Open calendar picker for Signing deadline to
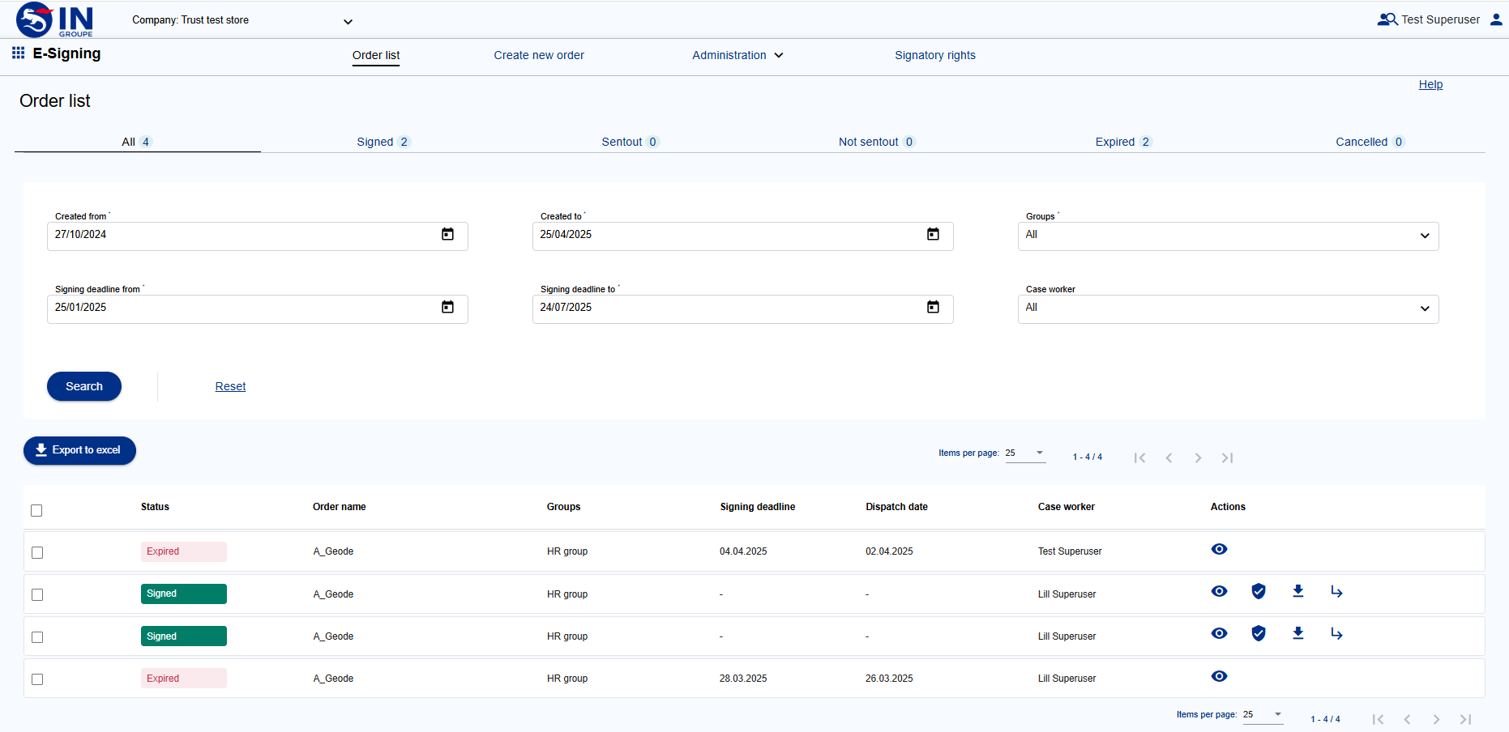 pyautogui.click(x=933, y=308)
